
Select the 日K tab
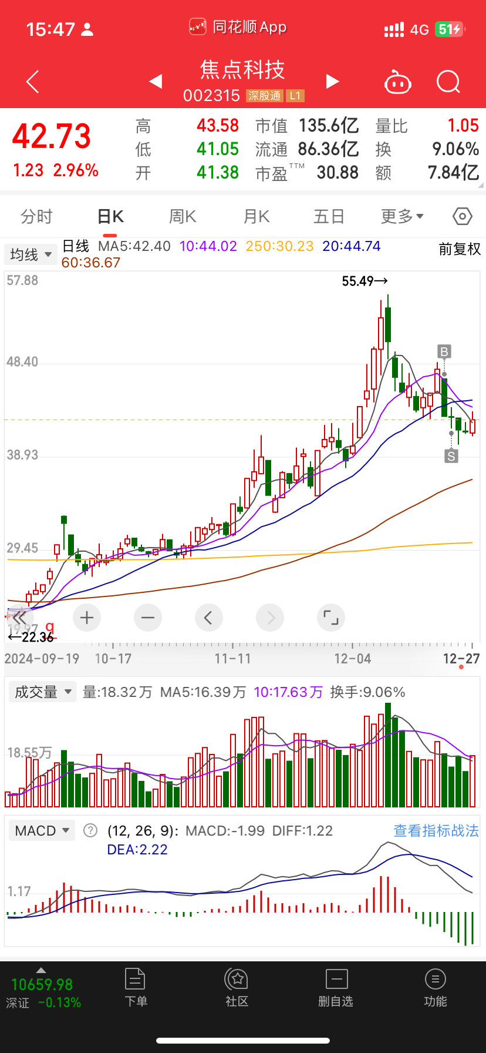(x=110, y=216)
